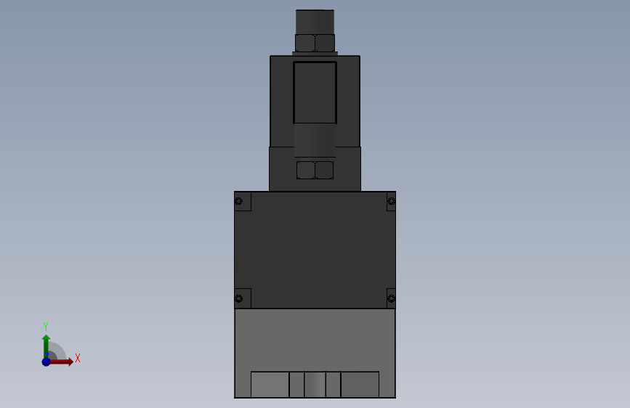Select the cylindrical cap at the model's top
This screenshot has width=630, height=408.
(315, 22)
